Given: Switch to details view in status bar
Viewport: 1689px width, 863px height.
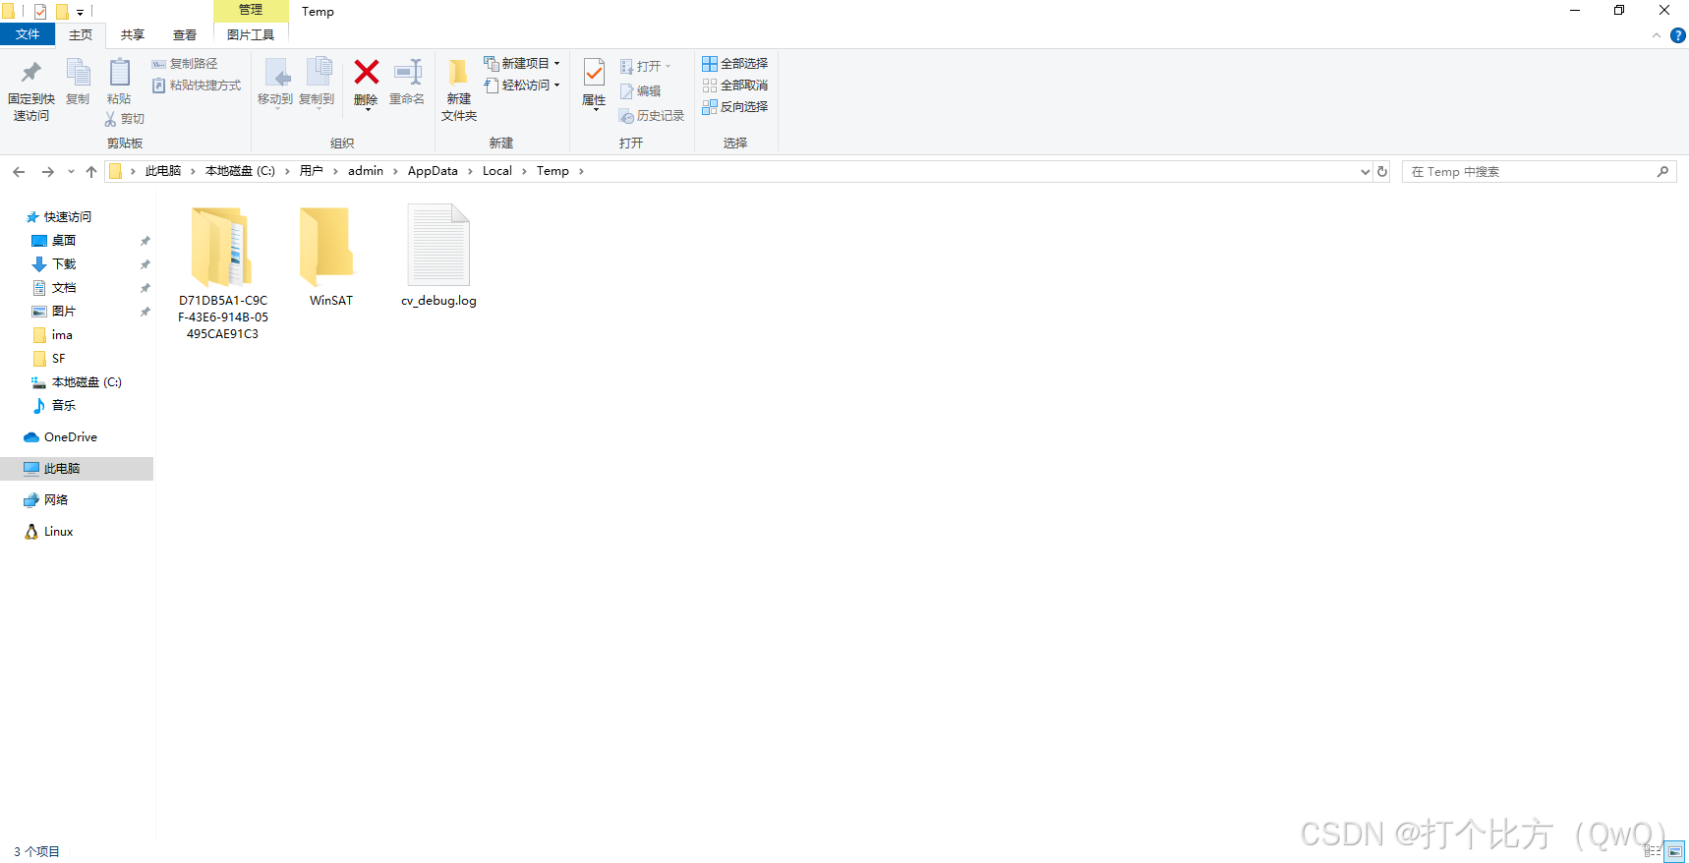Looking at the screenshot, I should tap(1653, 851).
